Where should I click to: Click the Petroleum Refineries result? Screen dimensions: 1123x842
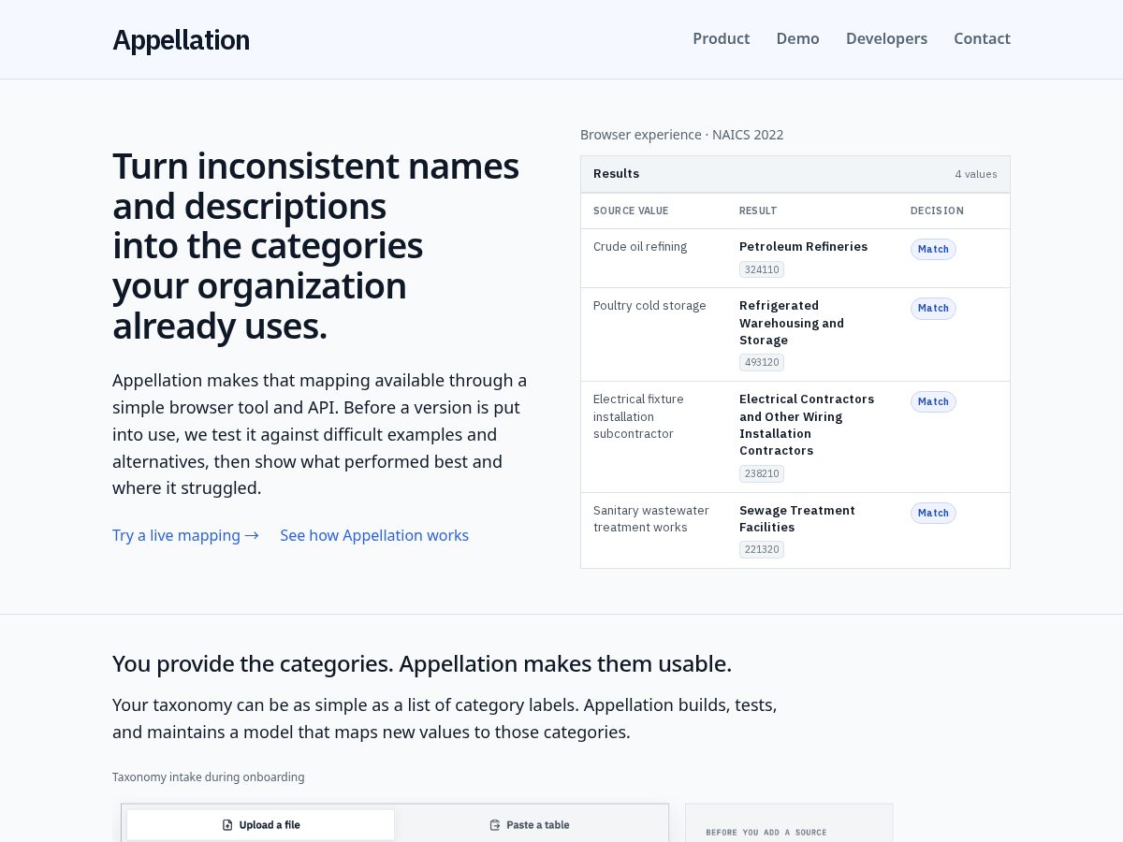pos(803,247)
